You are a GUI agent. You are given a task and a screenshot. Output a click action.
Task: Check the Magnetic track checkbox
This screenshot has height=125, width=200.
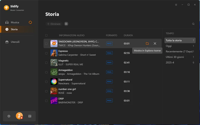[x=46, y=63]
